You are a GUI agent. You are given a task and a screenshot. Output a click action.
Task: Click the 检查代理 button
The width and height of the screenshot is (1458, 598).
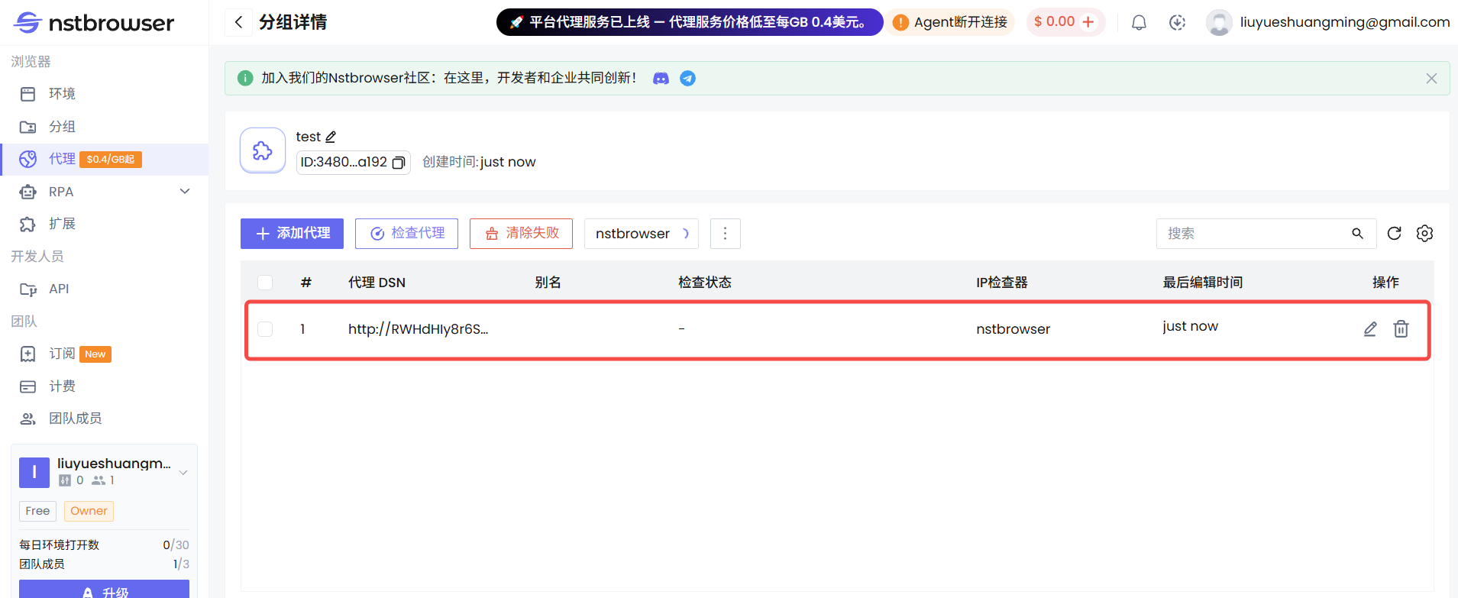click(406, 234)
